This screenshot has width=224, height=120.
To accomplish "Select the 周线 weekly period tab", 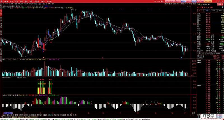I will point(40,4).
